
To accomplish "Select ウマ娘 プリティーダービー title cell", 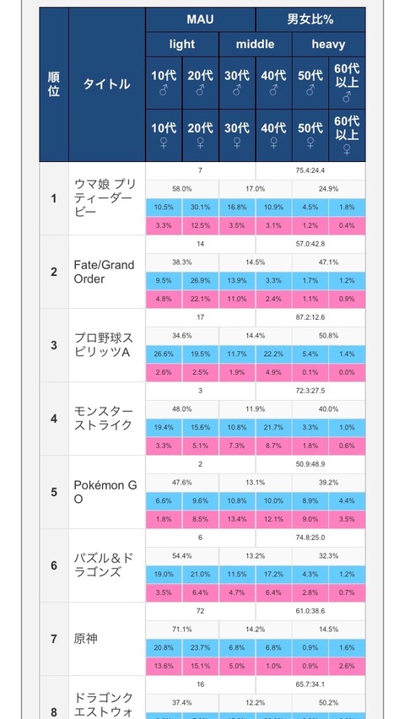I will click(x=107, y=198).
